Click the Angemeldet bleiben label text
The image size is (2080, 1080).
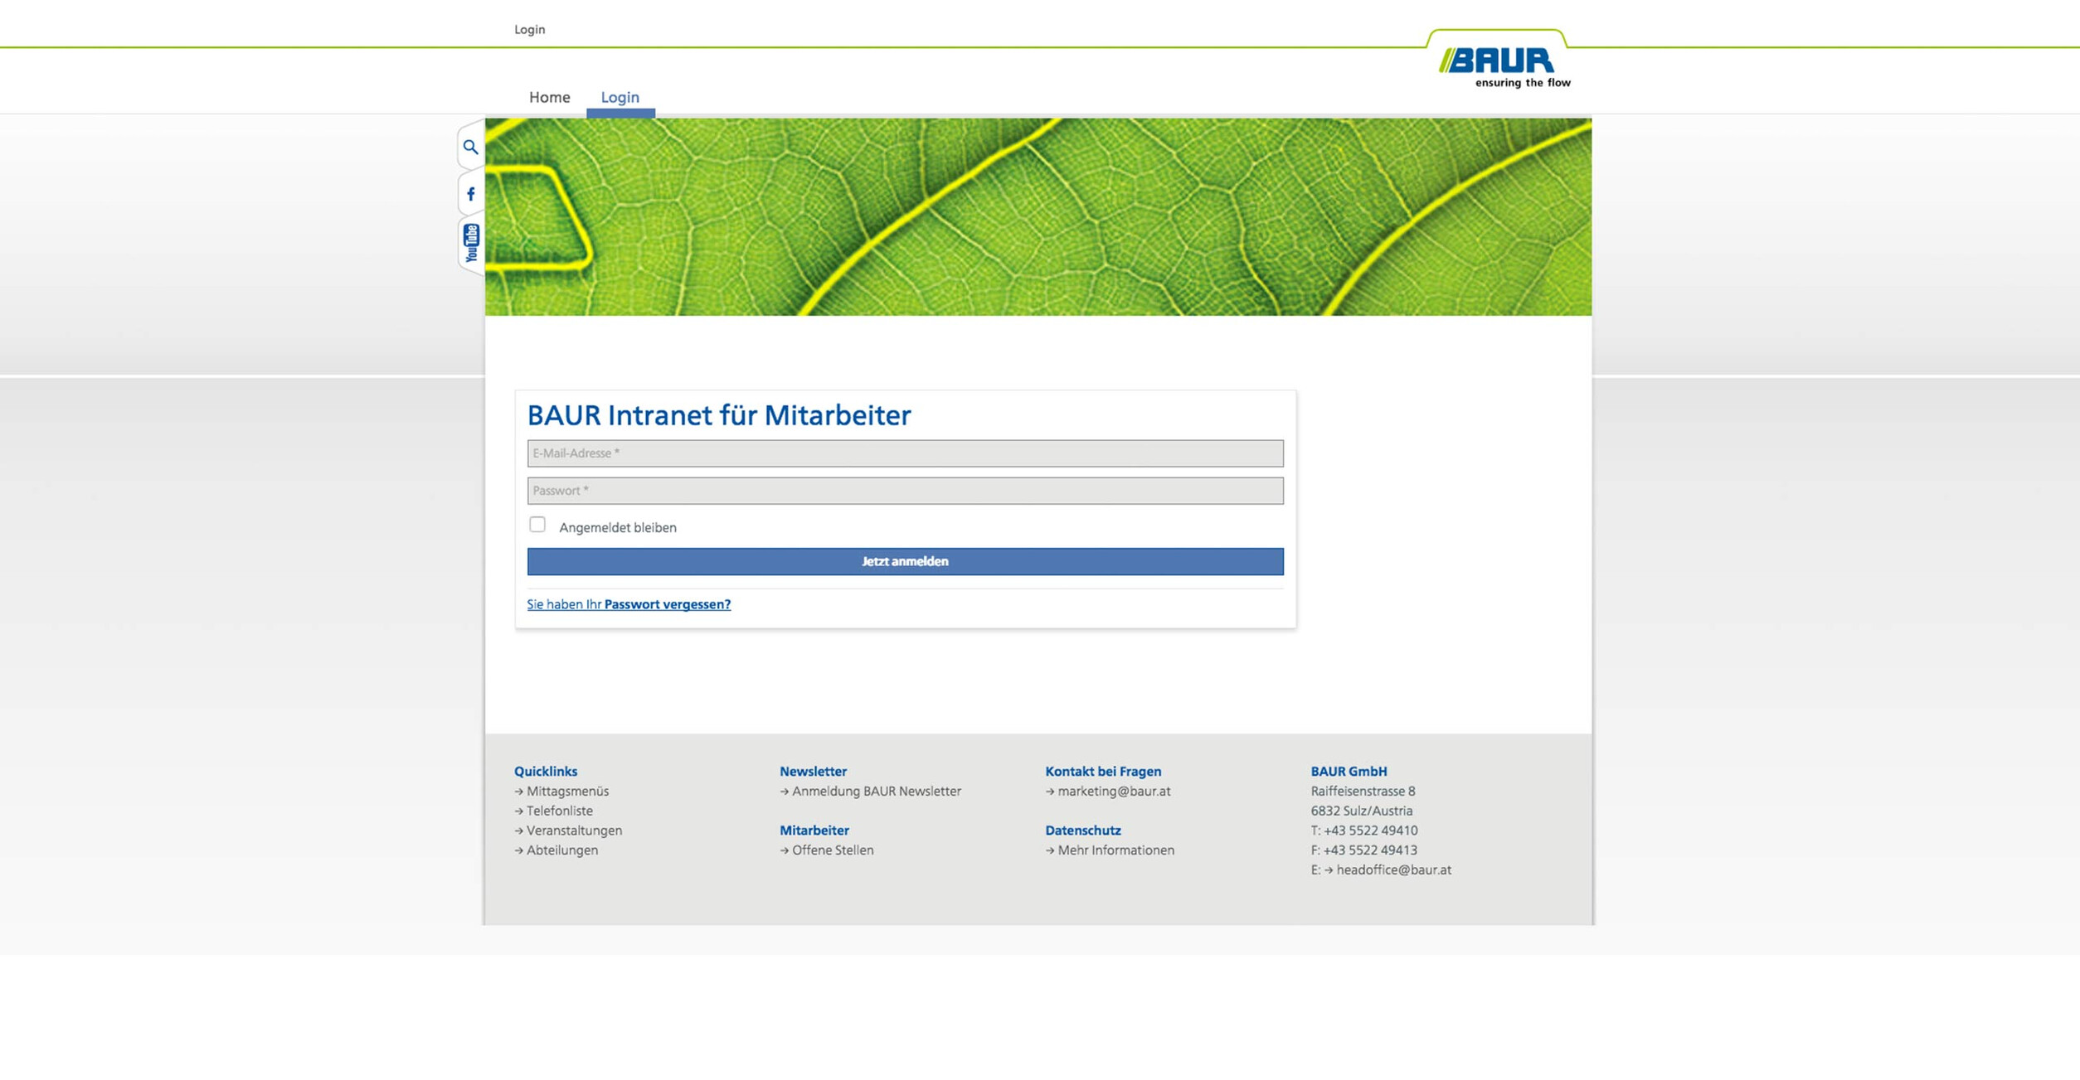coord(618,528)
